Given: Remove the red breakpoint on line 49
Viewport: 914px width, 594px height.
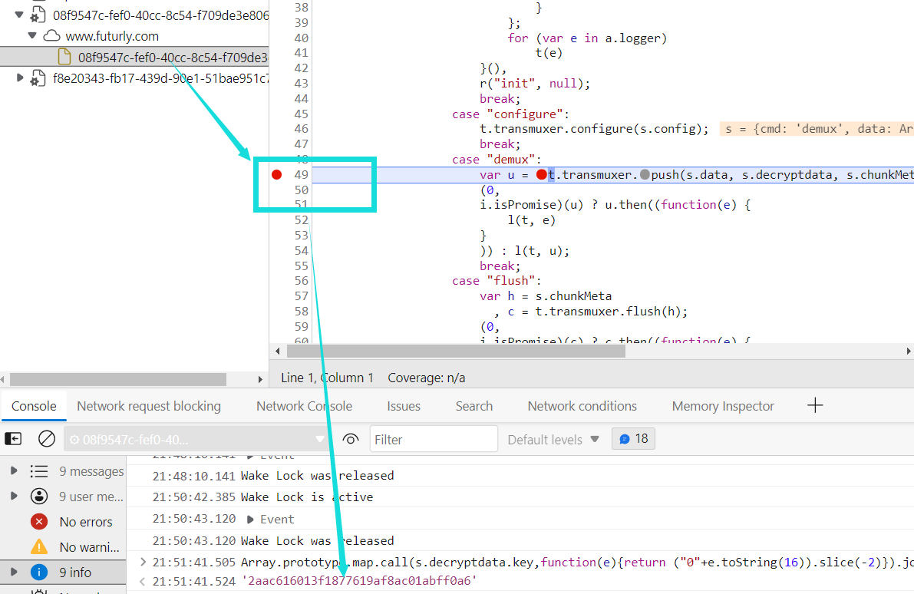Looking at the screenshot, I should pyautogui.click(x=277, y=174).
